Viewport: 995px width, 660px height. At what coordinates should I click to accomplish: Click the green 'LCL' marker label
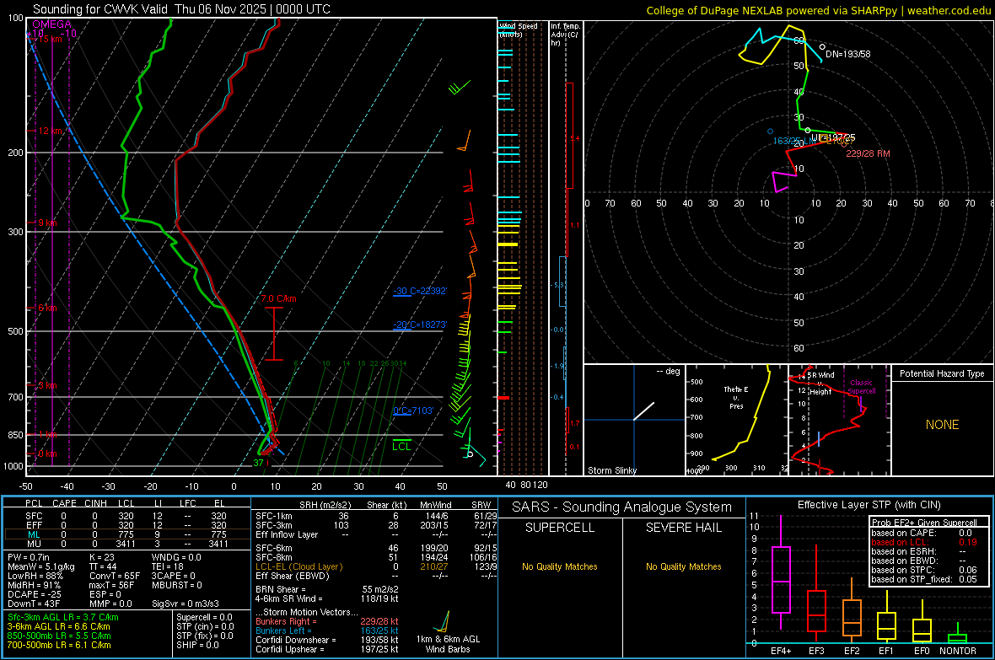(401, 446)
